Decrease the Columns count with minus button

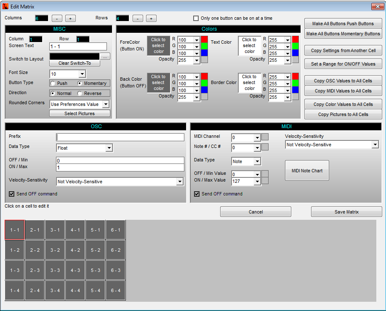[x=57, y=18]
